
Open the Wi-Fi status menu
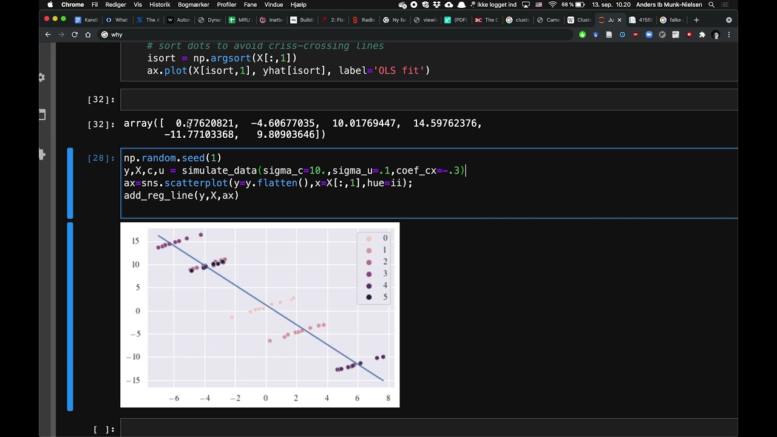pos(552,4)
